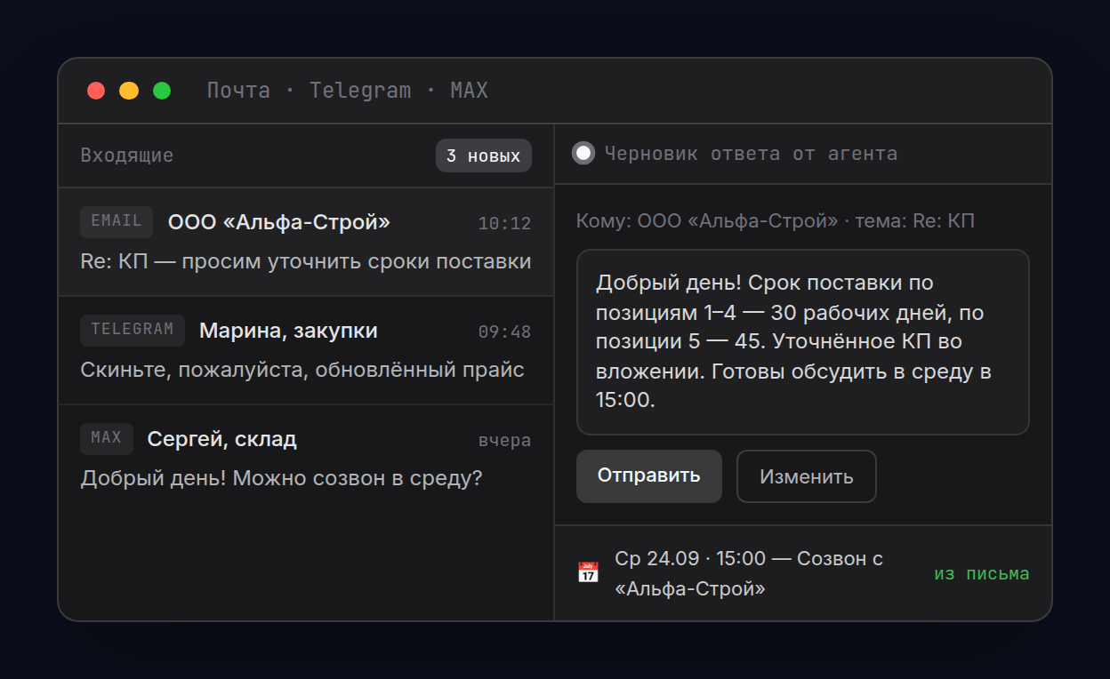
Task: Click the 09:48 timestamp
Action: [x=504, y=332]
